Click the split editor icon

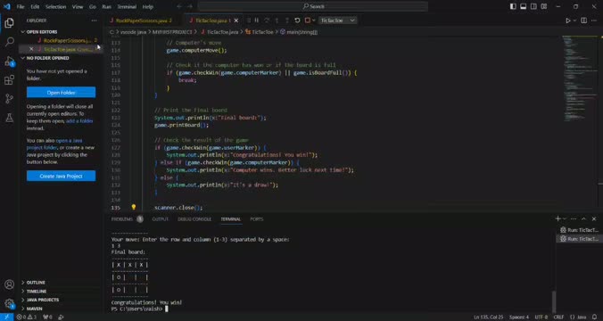point(583,21)
